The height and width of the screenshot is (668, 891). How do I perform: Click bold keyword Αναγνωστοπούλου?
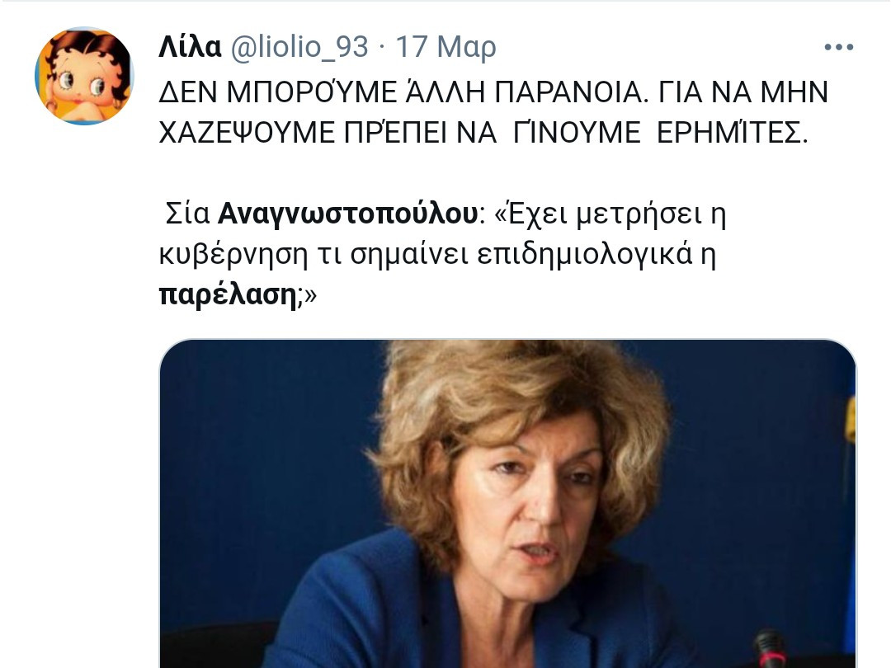(348, 214)
